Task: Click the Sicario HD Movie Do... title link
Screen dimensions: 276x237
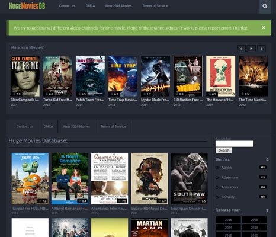Action: (149, 209)
